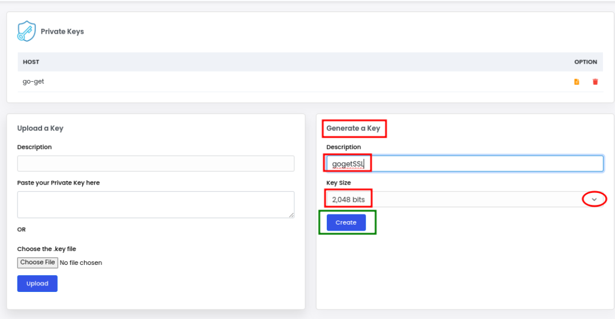This screenshot has width=615, height=319.
Task: Delete the go-get key with trash icon
Action: [x=595, y=82]
